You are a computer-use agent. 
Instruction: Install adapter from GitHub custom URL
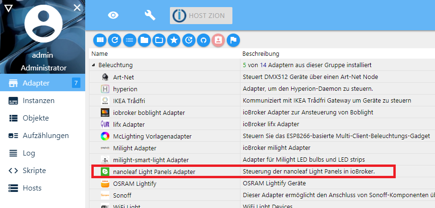point(204,40)
